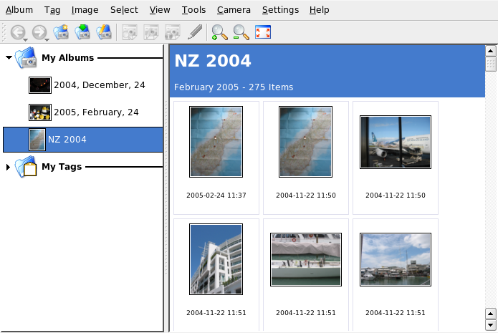Click the Forward navigation arrow in toolbar
The image size is (498, 333).
point(39,32)
